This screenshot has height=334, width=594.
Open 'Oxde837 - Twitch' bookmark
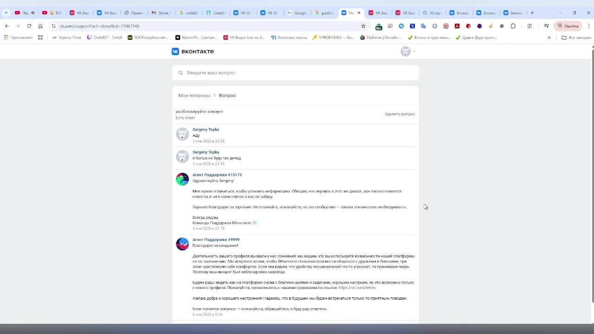[105, 37]
